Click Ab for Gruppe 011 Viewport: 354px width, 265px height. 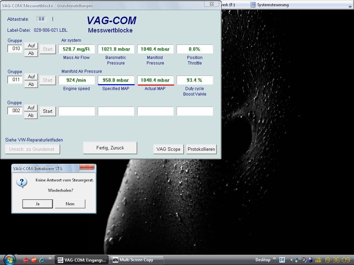pos(31,84)
